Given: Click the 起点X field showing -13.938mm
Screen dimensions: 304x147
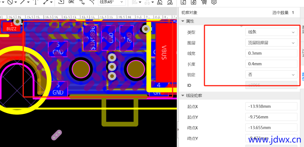Looking at the screenshot, I should coord(271,106).
